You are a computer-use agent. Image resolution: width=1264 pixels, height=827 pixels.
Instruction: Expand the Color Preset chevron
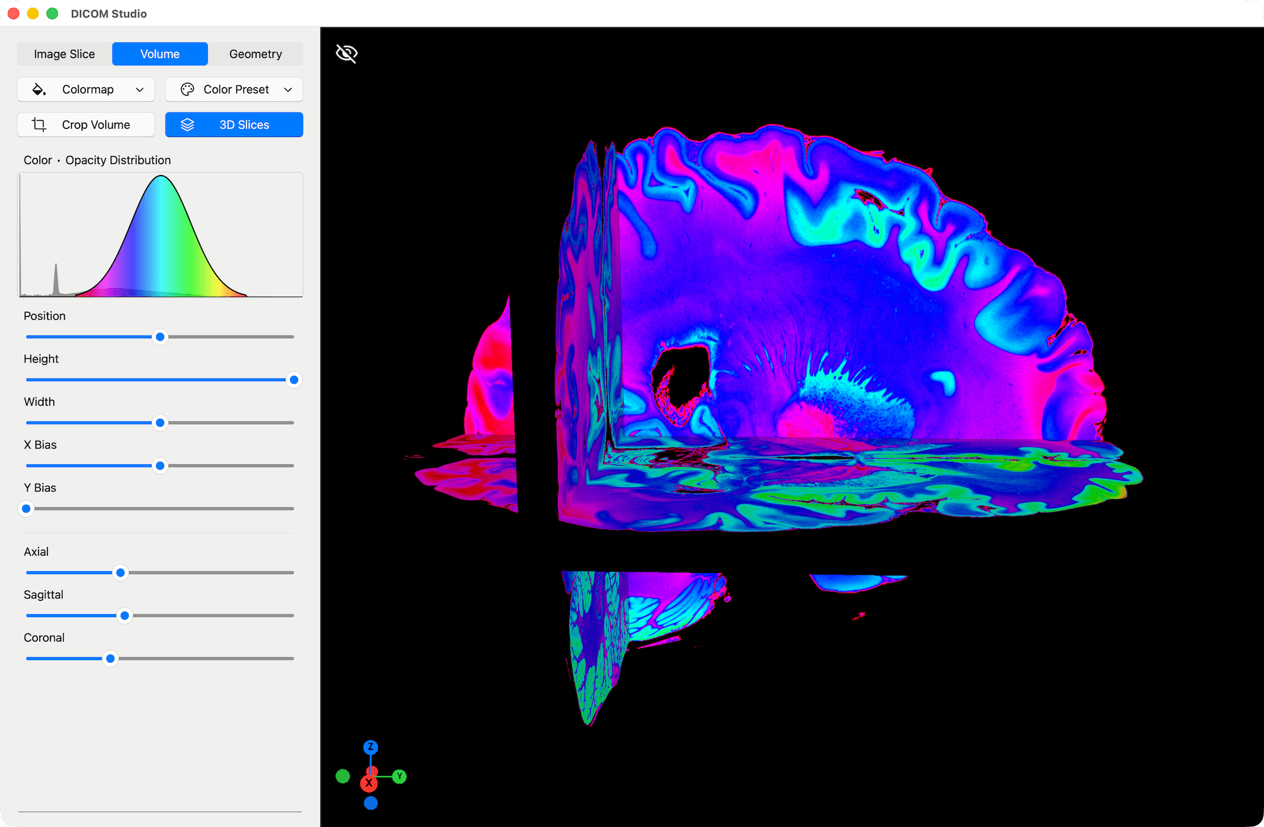tap(288, 89)
